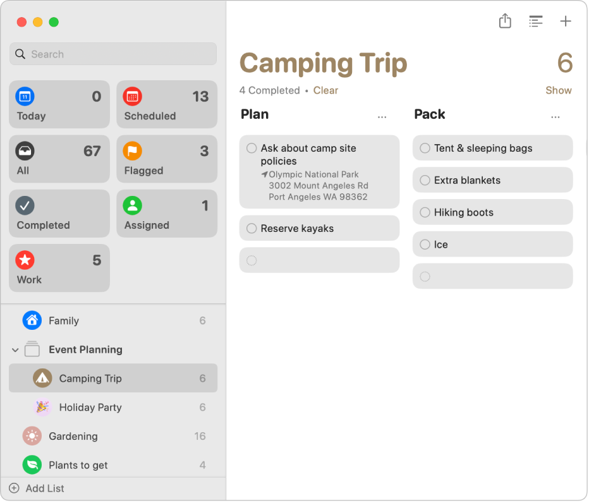The image size is (589, 503).
Task: Select the Gardening list
Action: (x=73, y=437)
